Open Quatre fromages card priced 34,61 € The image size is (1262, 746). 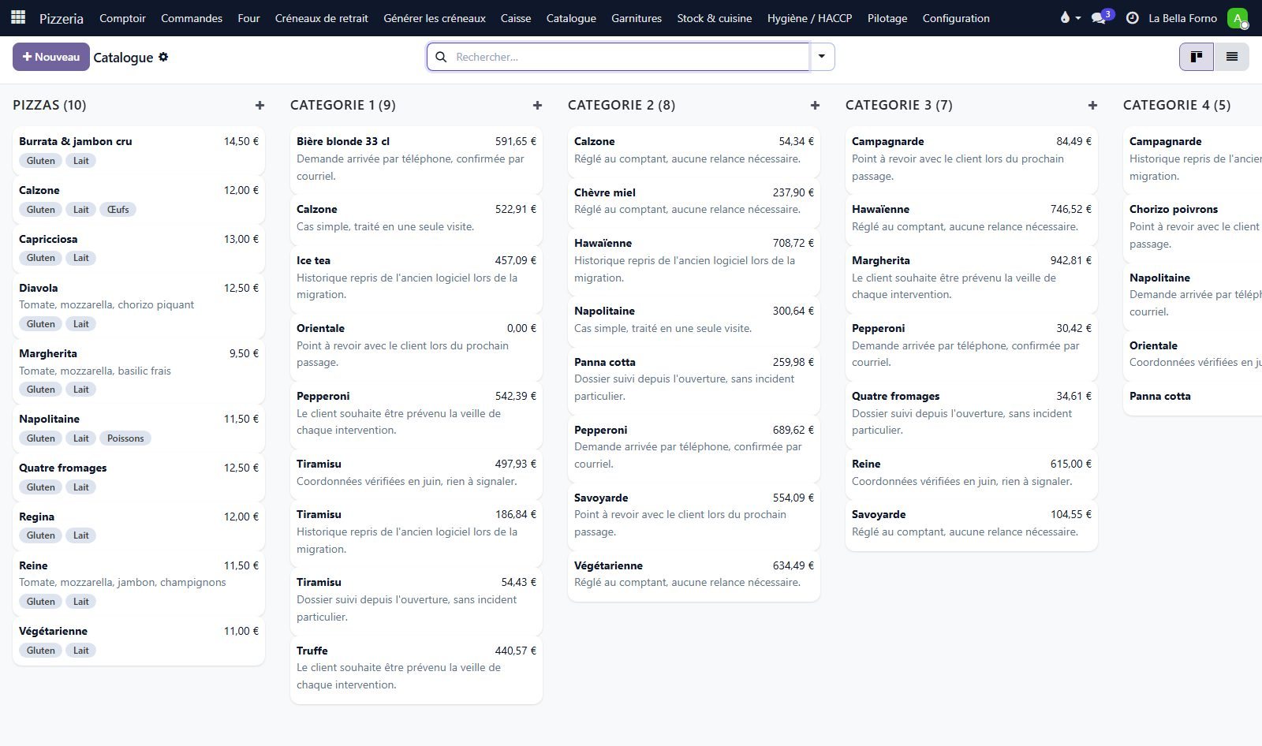[972, 414]
